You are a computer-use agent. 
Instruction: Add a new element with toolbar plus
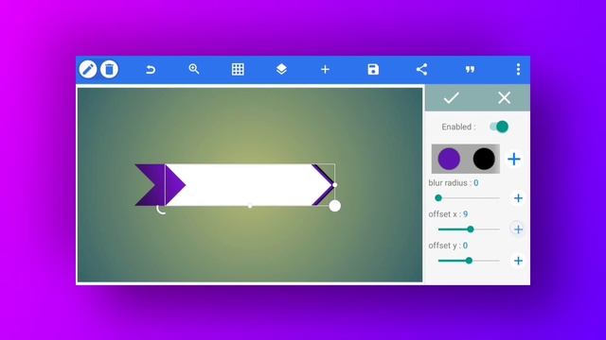coord(325,69)
